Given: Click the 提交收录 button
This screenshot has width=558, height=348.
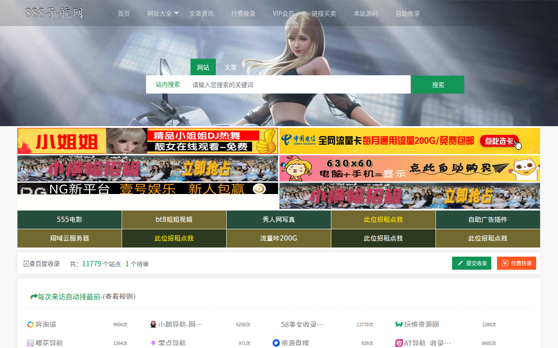Looking at the screenshot, I should click(472, 263).
